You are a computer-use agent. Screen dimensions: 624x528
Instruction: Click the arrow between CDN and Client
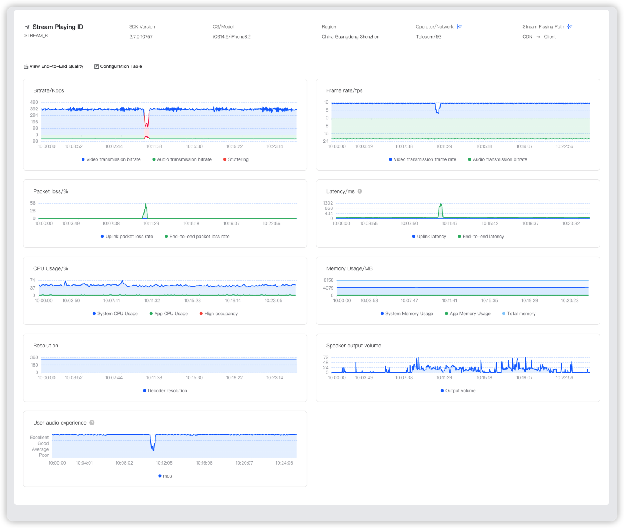coord(538,37)
